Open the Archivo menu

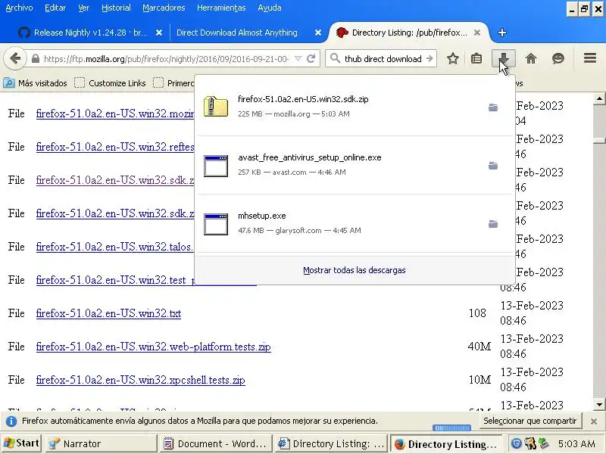point(19,8)
